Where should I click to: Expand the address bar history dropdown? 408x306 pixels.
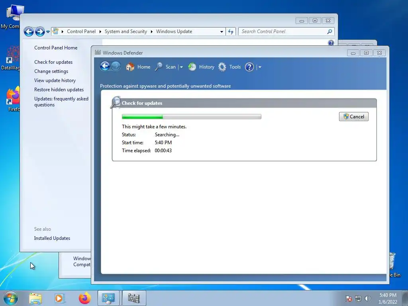point(222,32)
